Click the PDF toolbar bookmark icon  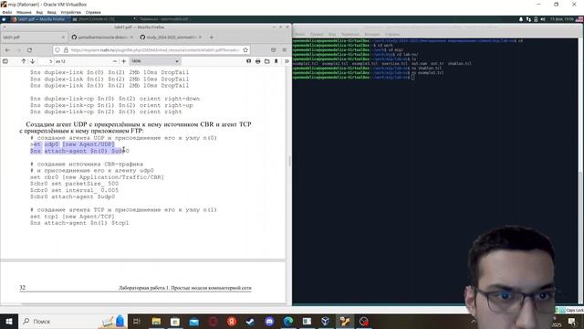(276, 61)
